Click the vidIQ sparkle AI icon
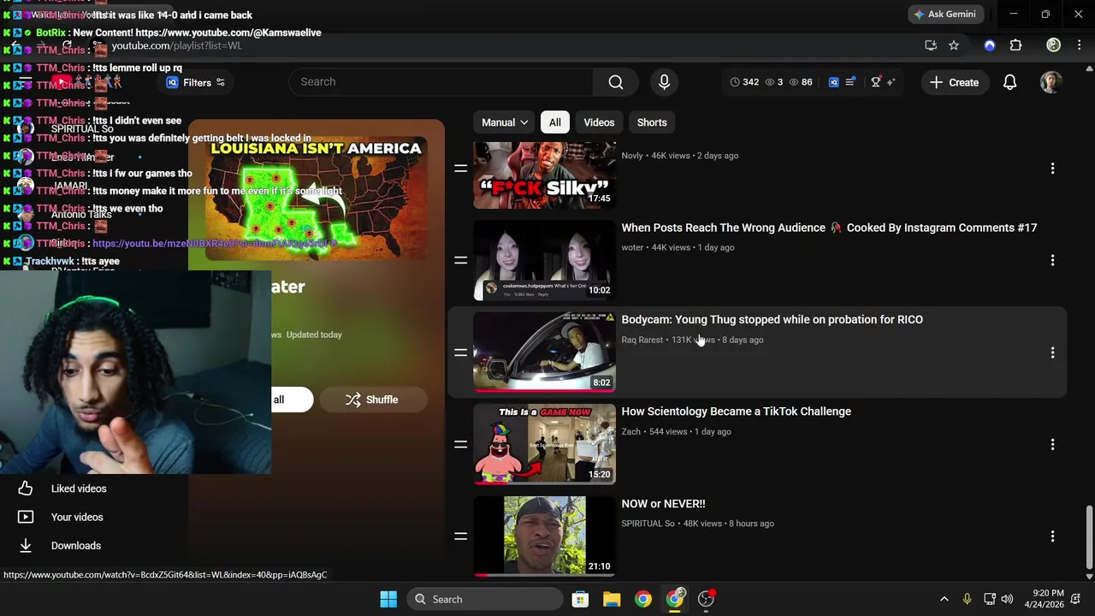 point(891,82)
